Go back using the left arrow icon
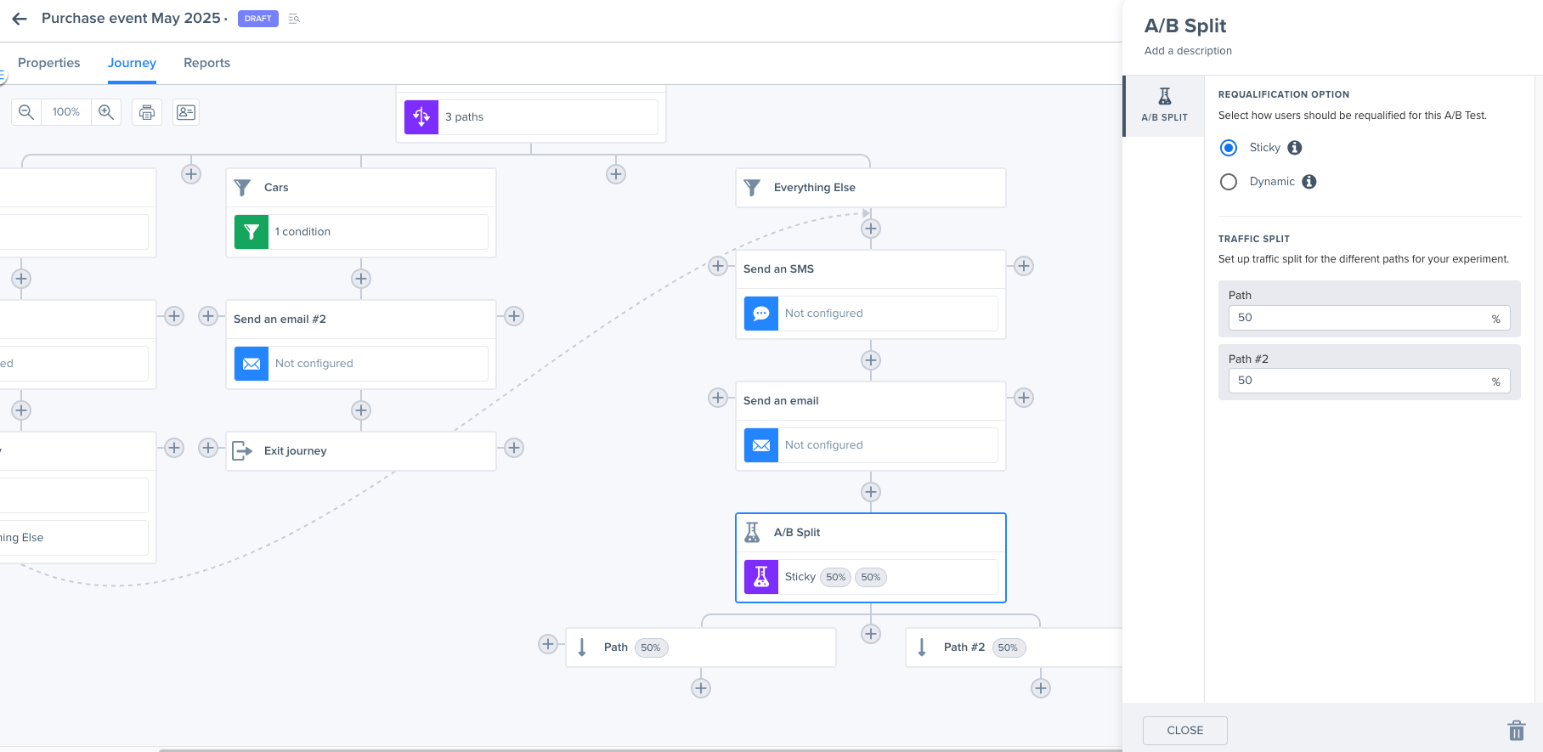The width and height of the screenshot is (1543, 752). 20,19
